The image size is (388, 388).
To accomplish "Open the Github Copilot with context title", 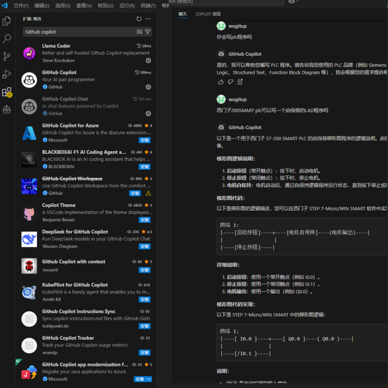I will tap(73, 262).
